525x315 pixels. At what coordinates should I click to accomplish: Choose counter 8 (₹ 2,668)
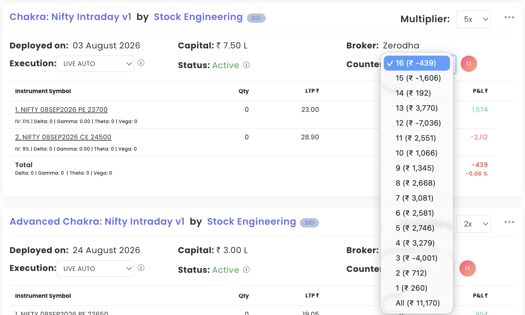pos(417,183)
